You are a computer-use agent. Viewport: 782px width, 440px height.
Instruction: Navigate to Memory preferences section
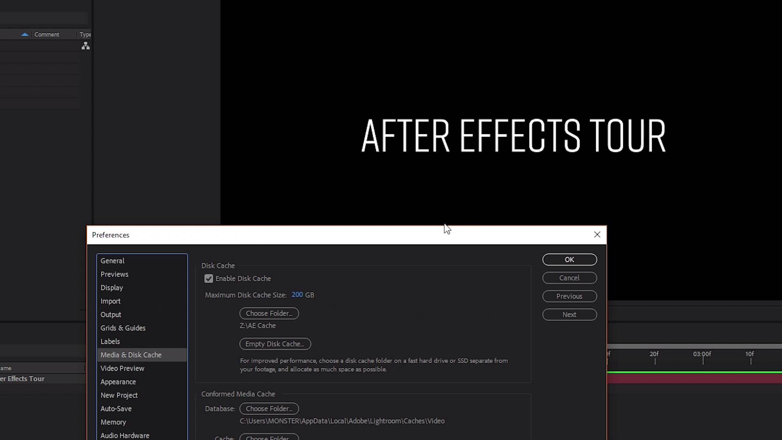click(x=113, y=422)
